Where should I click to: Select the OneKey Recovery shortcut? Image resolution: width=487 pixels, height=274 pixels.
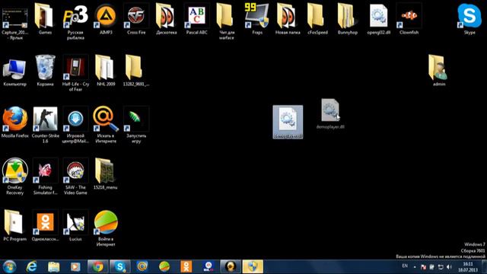pos(14,177)
